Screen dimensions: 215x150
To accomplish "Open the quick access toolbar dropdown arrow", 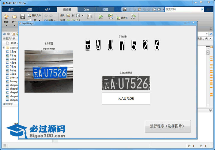I will click(163, 9).
